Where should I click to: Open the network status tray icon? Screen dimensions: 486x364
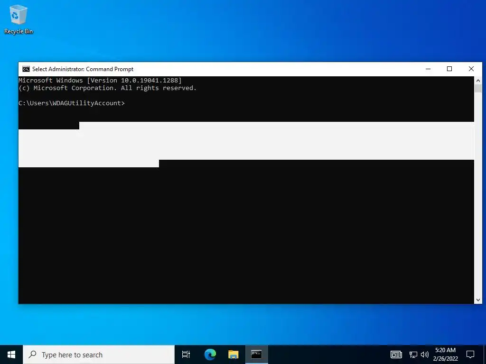click(x=413, y=355)
